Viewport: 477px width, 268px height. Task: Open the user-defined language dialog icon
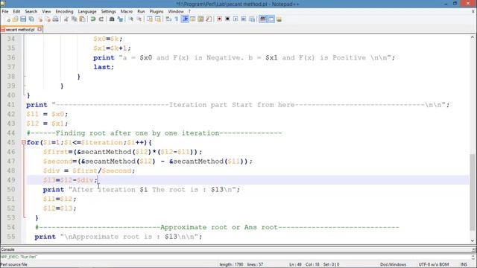[x=192, y=19]
